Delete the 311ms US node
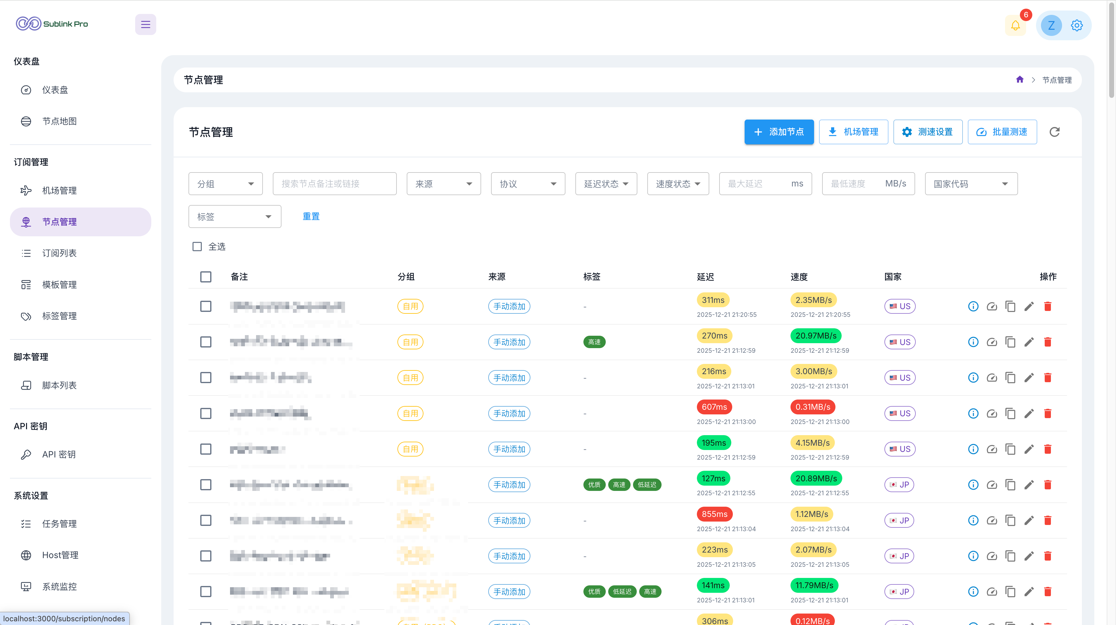The width and height of the screenshot is (1116, 625). point(1047,306)
